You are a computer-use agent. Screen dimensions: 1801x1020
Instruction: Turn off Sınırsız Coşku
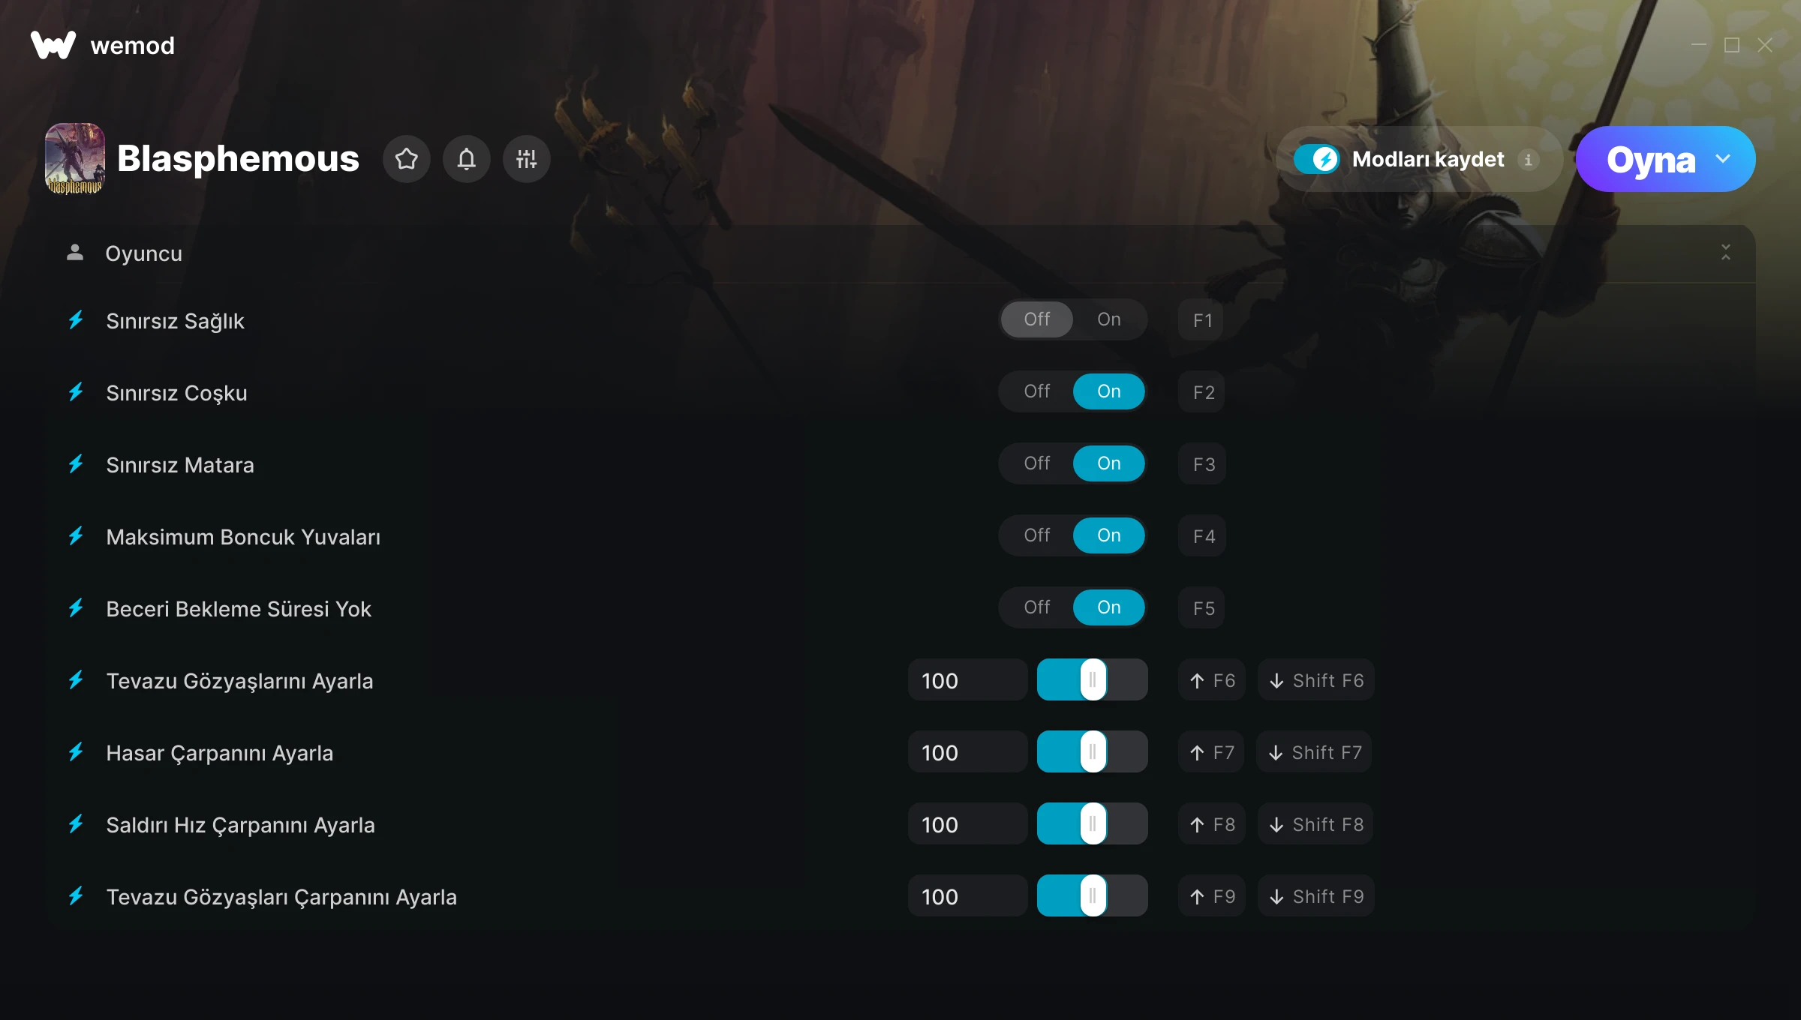1037,391
